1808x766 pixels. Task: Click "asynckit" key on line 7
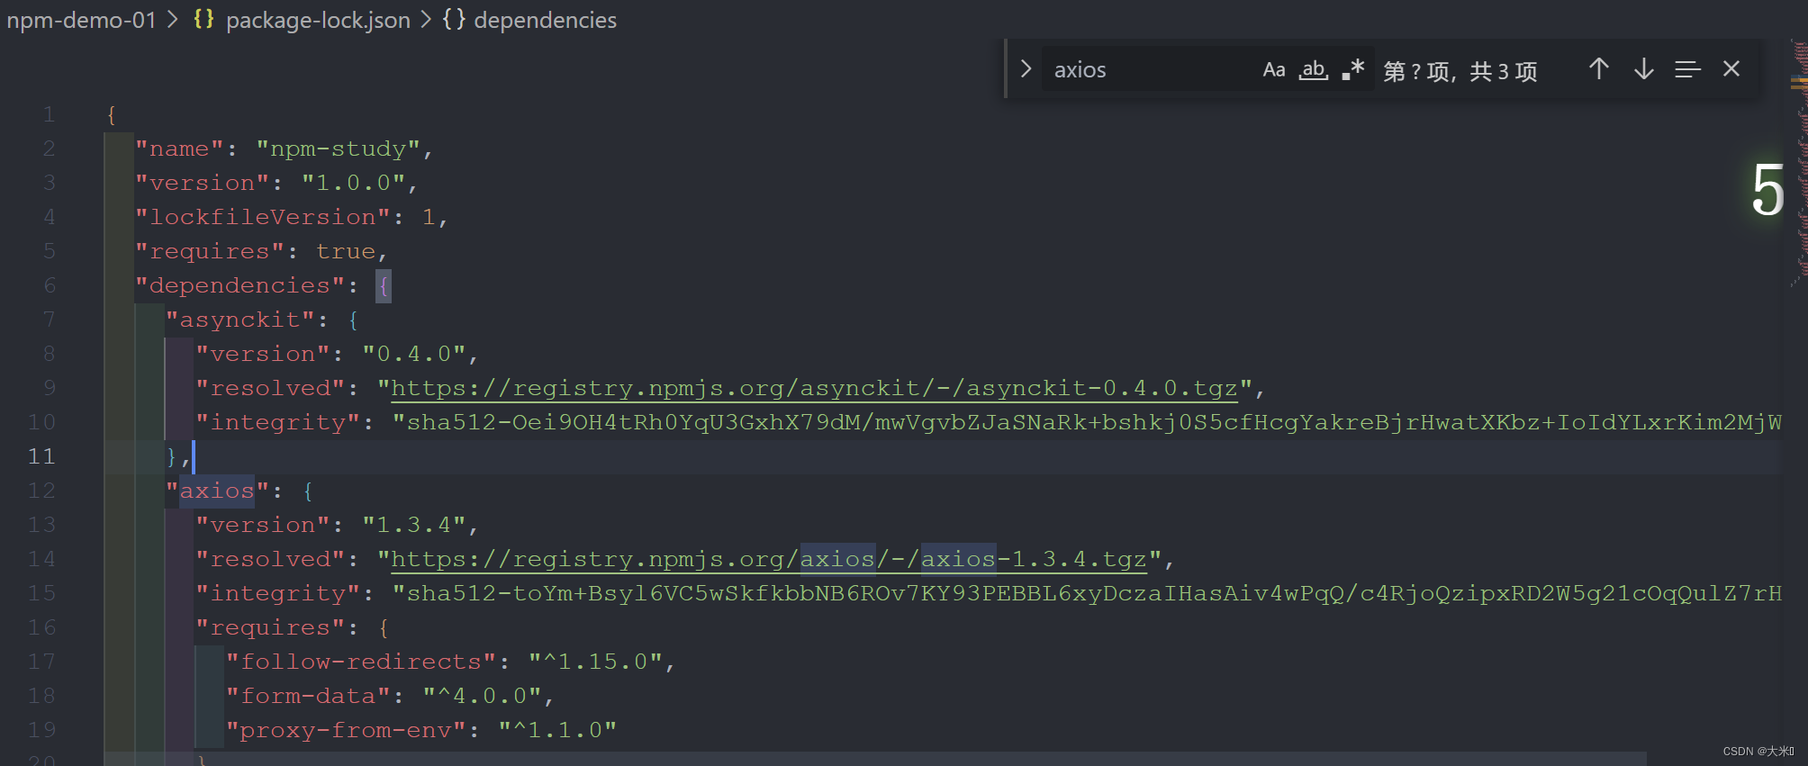tap(240, 320)
